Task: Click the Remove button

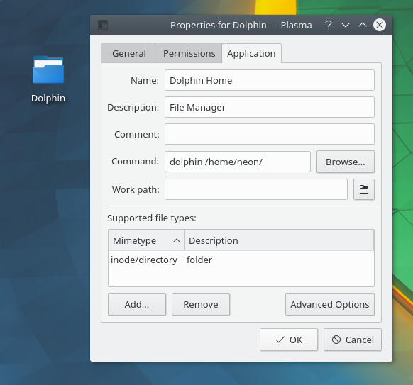Action: pyautogui.click(x=201, y=304)
